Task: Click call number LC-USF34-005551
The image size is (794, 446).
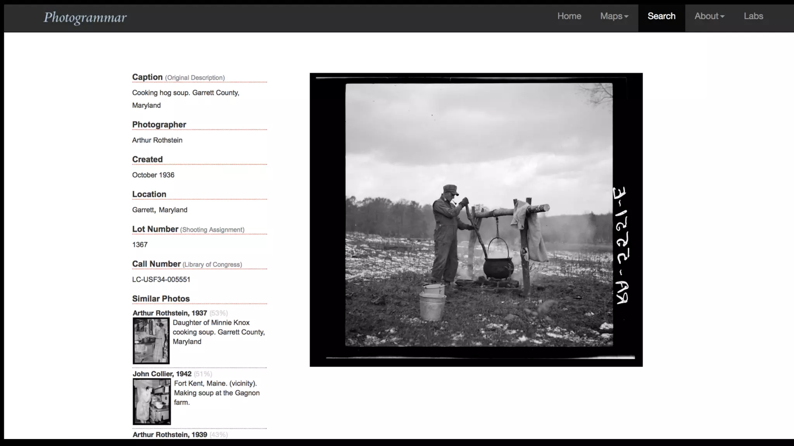Action: (161, 280)
